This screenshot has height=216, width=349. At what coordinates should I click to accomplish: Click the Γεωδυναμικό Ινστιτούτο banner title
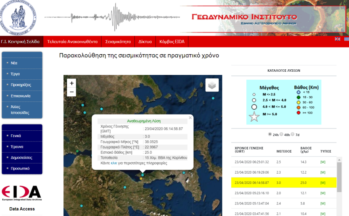coord(244,17)
